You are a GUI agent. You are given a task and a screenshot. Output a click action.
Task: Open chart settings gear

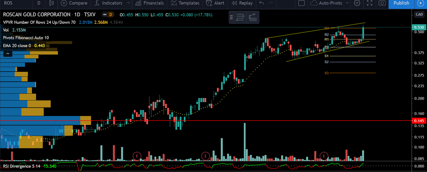[357, 3]
